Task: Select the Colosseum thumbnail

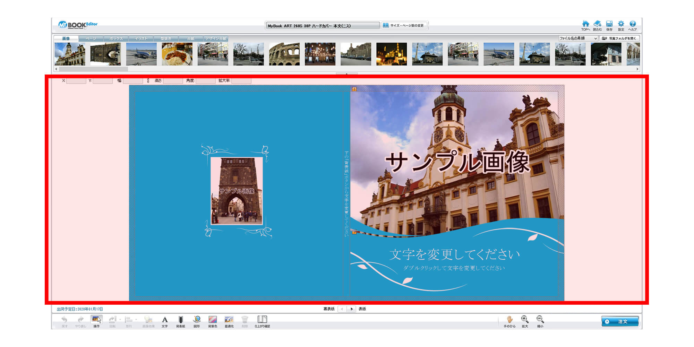Action: tap(284, 54)
